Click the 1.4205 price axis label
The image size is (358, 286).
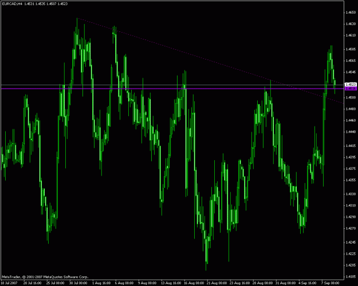coord(351,265)
